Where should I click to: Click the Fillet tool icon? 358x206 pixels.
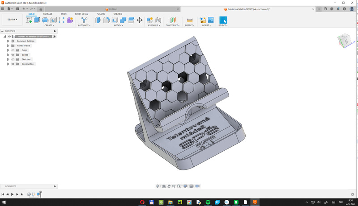[x=107, y=20]
